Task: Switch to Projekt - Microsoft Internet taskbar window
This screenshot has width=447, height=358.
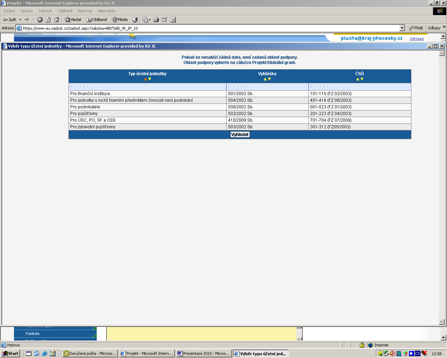Action: tap(147, 353)
